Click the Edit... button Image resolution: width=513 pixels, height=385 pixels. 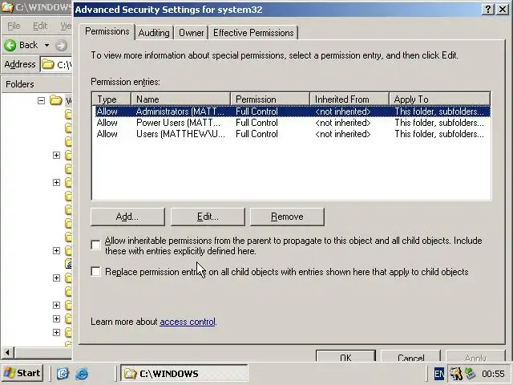pos(208,217)
